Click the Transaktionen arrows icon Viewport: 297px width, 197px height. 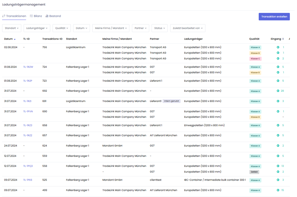[4, 16]
